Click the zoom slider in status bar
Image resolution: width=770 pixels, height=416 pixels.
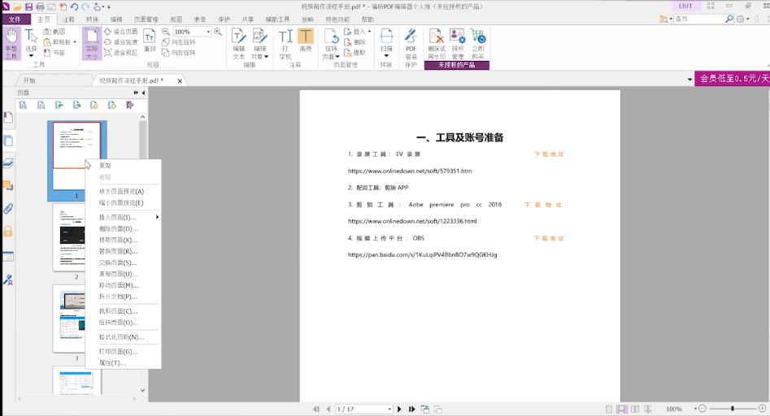click(x=732, y=409)
